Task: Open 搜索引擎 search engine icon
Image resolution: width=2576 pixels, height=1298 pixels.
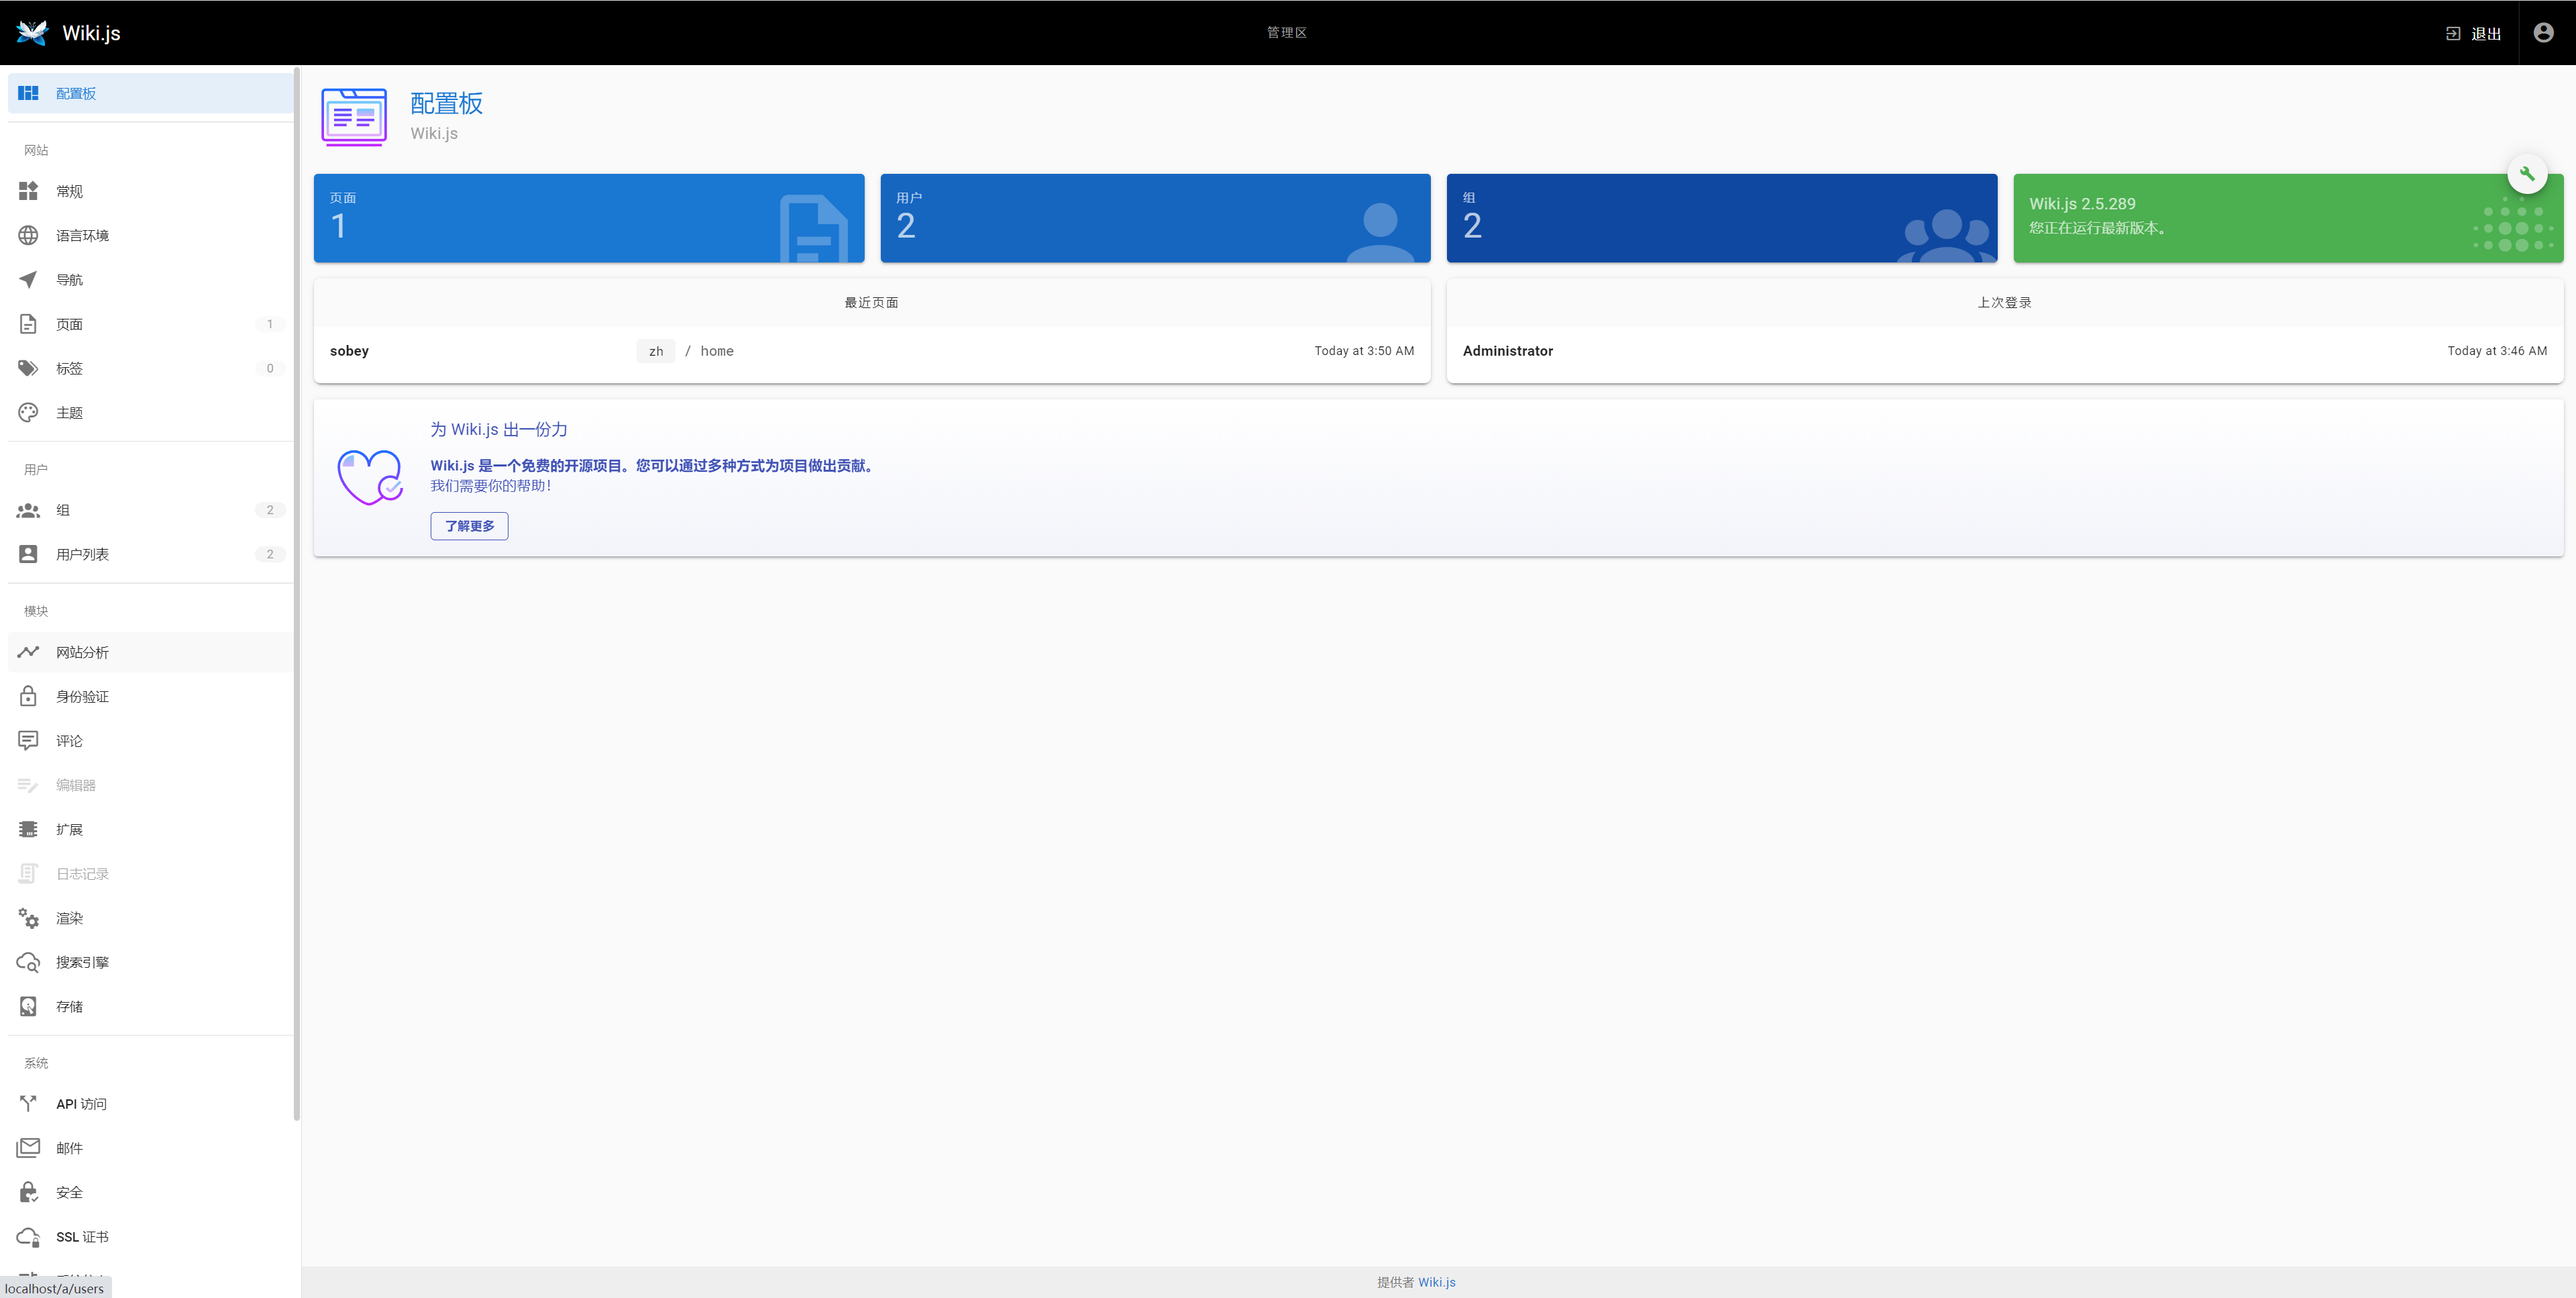Action: click(x=28, y=962)
